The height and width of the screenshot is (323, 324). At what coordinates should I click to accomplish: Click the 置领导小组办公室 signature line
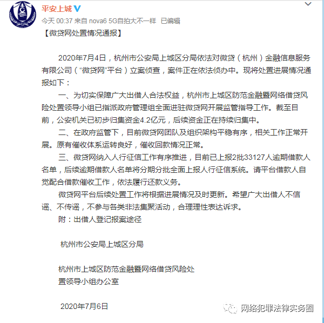pyautogui.click(x=89, y=281)
